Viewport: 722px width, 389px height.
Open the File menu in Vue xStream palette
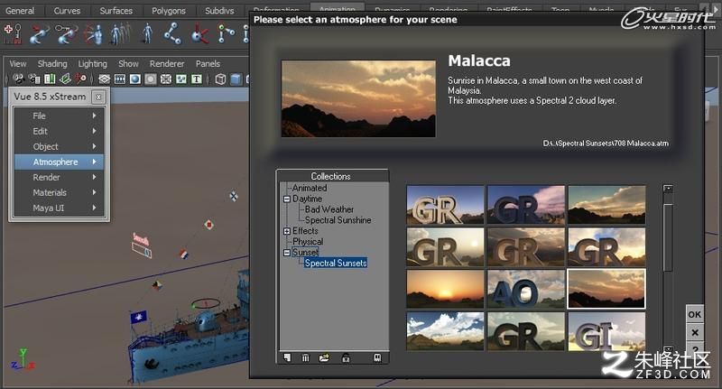tap(60, 116)
